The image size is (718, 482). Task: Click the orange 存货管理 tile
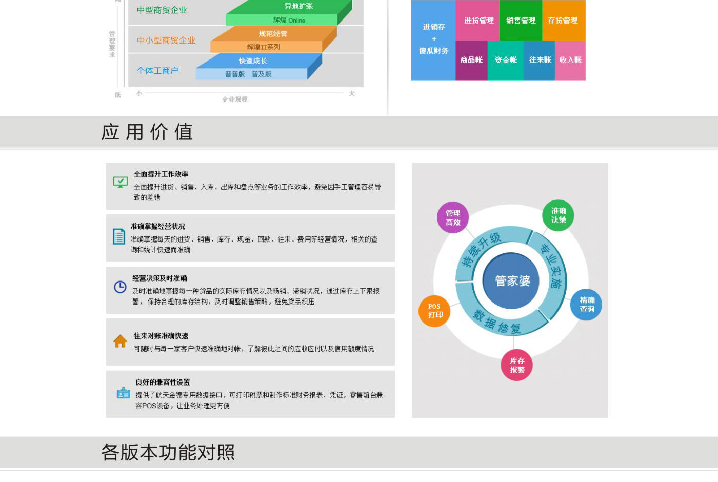564,21
